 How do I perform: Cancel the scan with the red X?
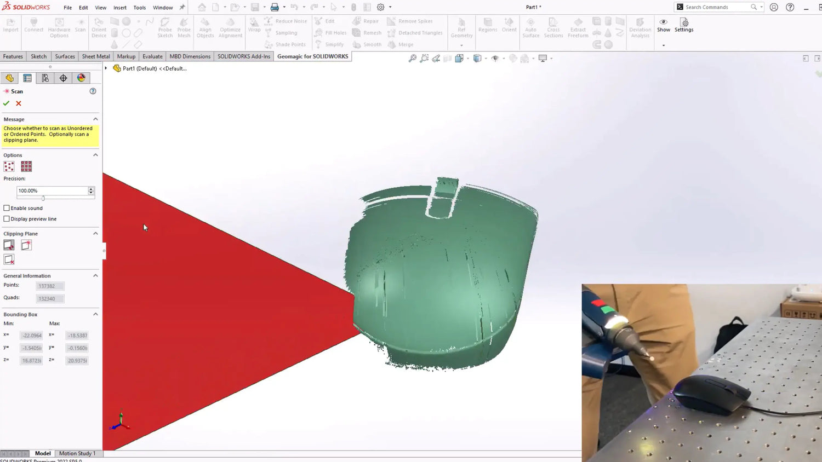point(19,103)
